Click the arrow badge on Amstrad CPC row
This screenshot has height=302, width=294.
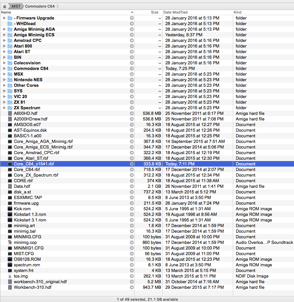132,41
